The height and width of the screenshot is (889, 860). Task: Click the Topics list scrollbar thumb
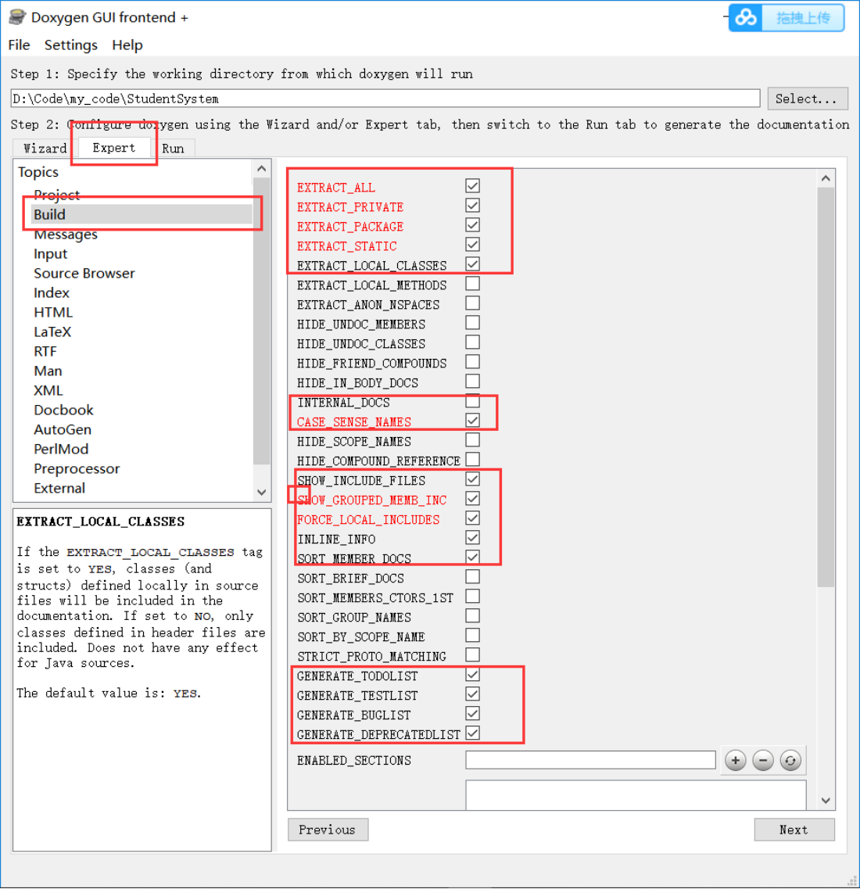coord(261,321)
